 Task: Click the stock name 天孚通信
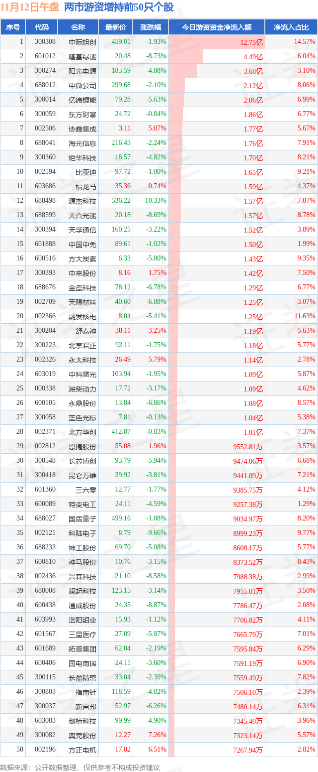point(82,230)
